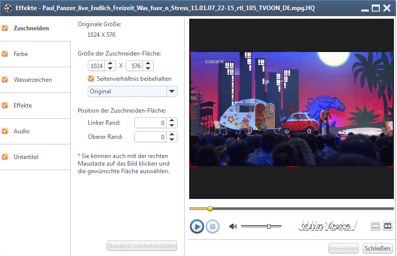Expand the Original aspect ratio dropdown

(172, 91)
